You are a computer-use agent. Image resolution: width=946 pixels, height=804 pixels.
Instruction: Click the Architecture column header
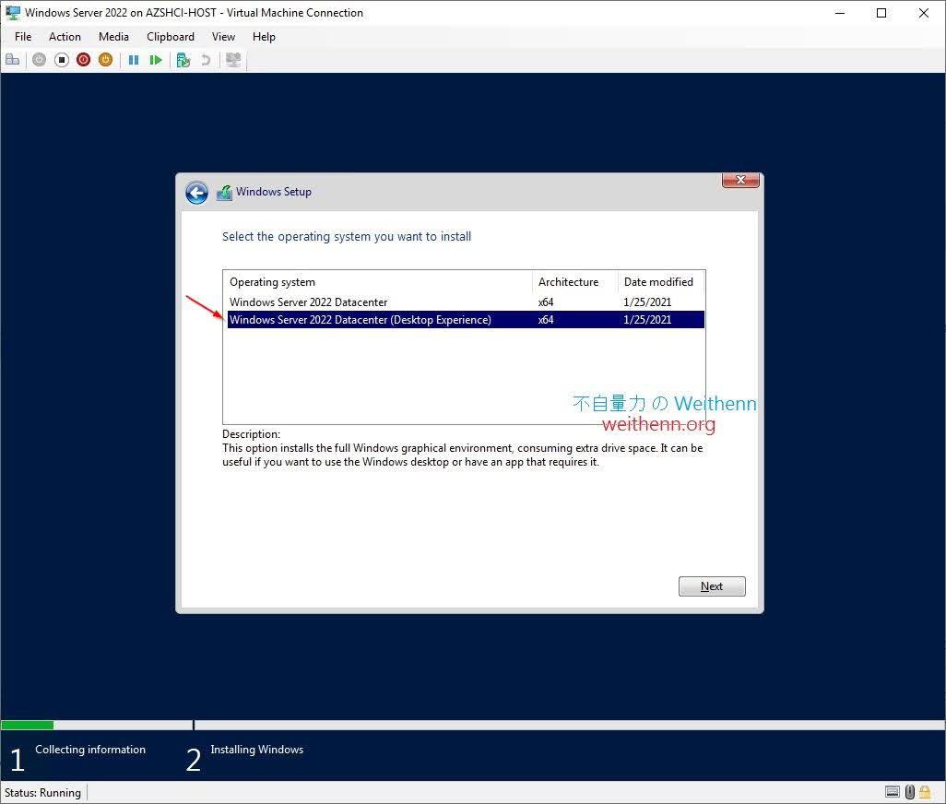click(575, 281)
